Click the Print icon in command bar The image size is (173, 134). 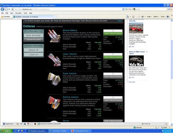click(142, 17)
